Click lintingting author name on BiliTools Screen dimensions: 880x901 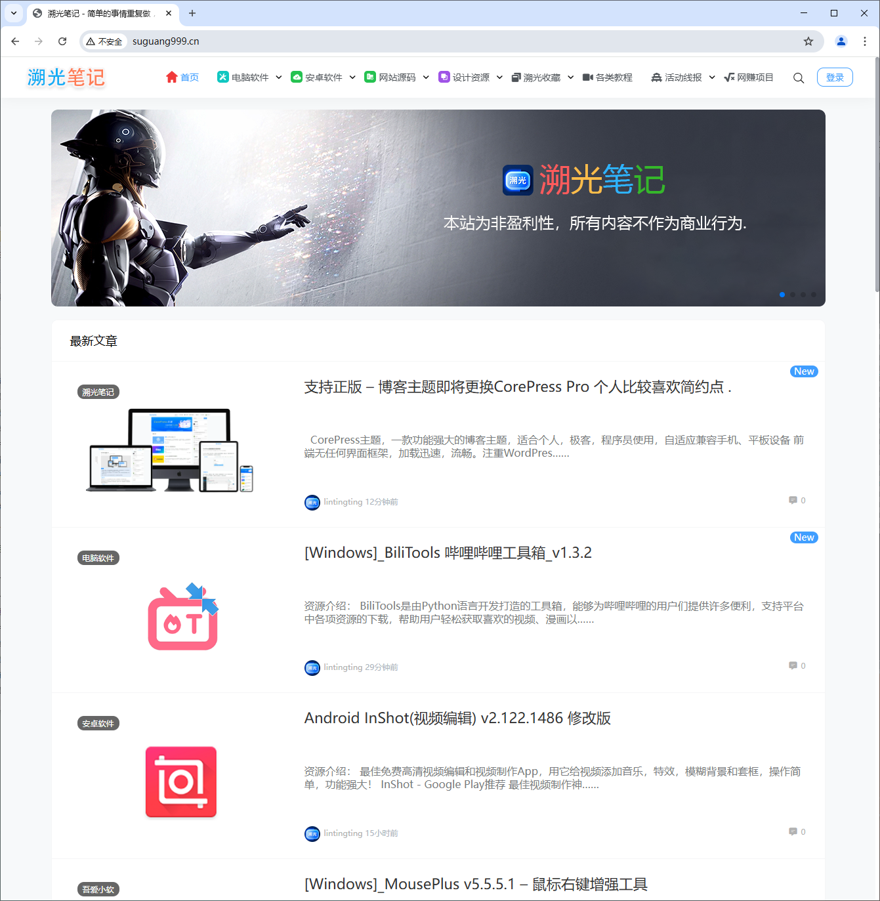coord(343,667)
